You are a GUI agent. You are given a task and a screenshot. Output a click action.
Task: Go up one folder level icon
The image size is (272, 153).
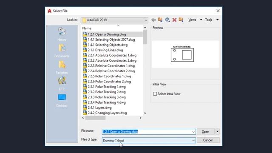(160, 20)
